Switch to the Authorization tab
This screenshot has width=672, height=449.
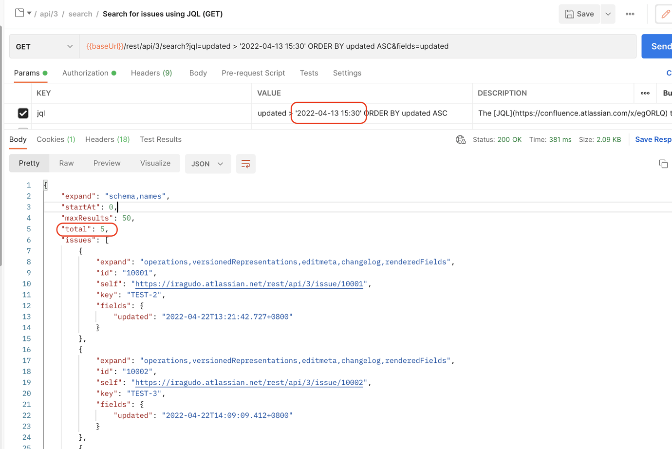86,73
